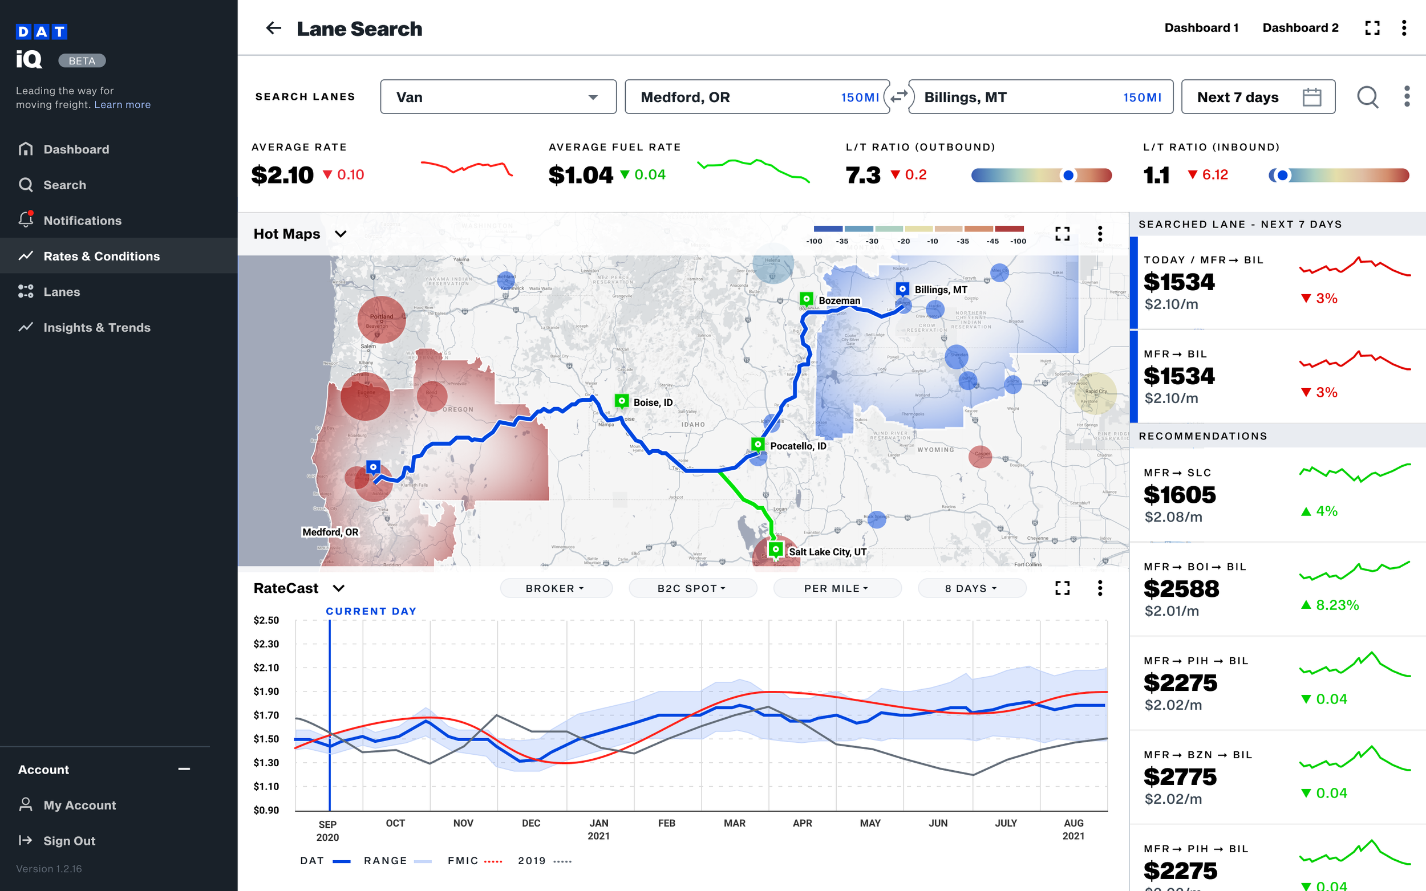Screen dimensions: 1426x891
Task: Click the Boise, ID map marker
Action: pos(621,401)
